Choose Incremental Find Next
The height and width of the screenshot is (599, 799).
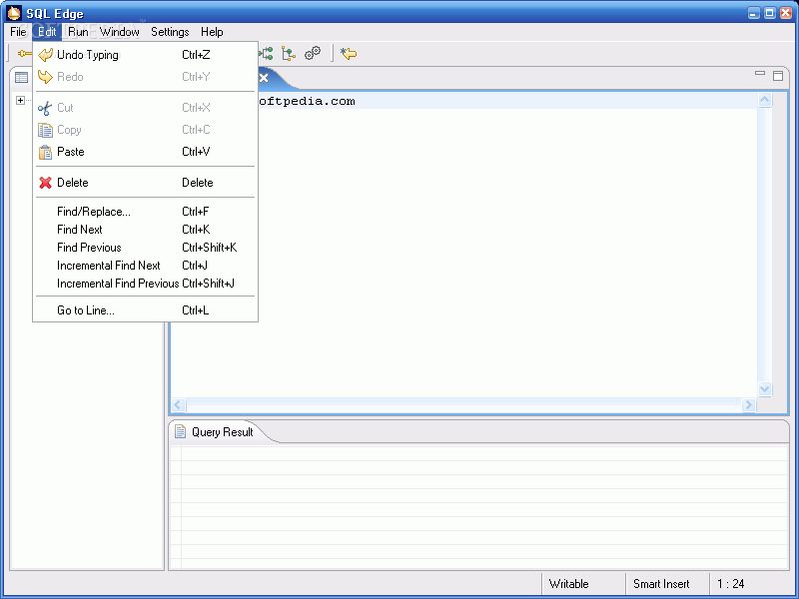(x=145, y=266)
